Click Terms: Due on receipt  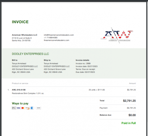(x=85, y=69)
